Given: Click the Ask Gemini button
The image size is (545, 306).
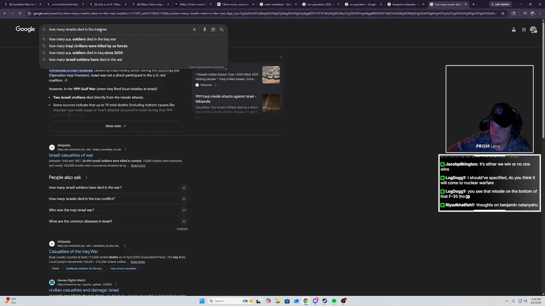Looking at the screenshot, I should [500, 4].
